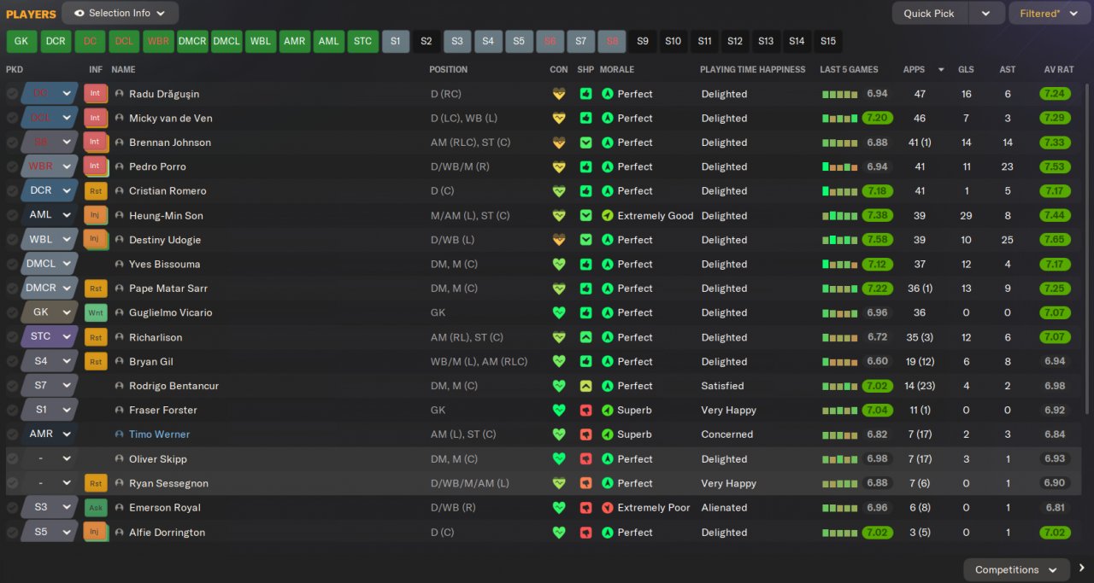Open the Competitions dropdown
The width and height of the screenshot is (1094, 583).
click(x=1017, y=569)
